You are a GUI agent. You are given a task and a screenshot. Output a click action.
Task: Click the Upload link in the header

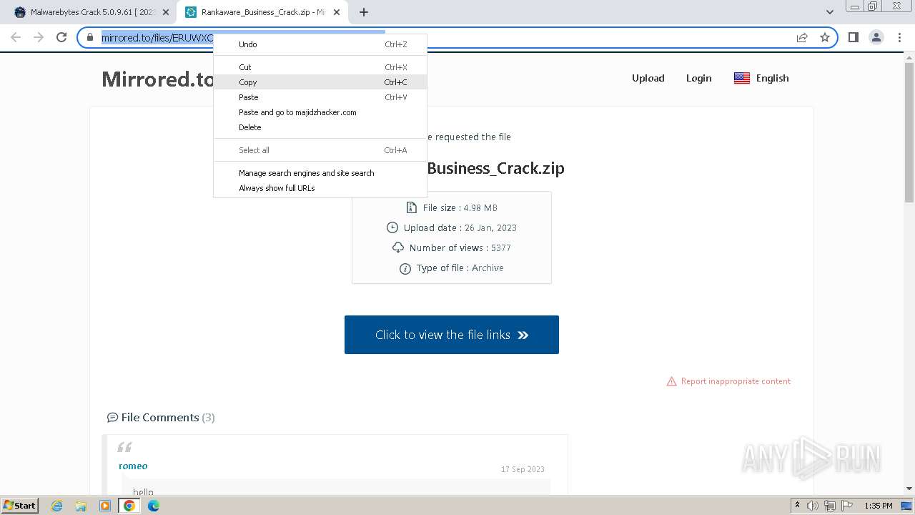click(648, 78)
